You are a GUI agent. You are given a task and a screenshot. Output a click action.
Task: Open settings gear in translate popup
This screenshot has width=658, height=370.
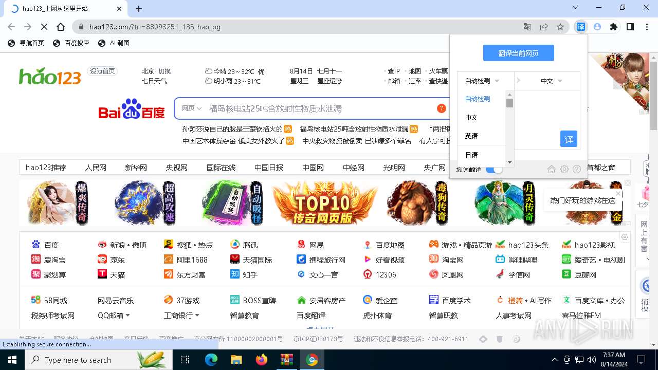tap(564, 169)
